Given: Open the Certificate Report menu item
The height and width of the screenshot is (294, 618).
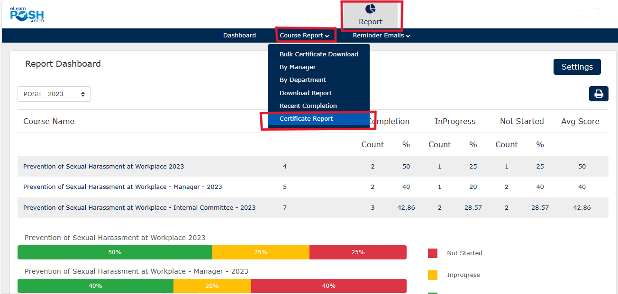Looking at the screenshot, I should (306, 119).
